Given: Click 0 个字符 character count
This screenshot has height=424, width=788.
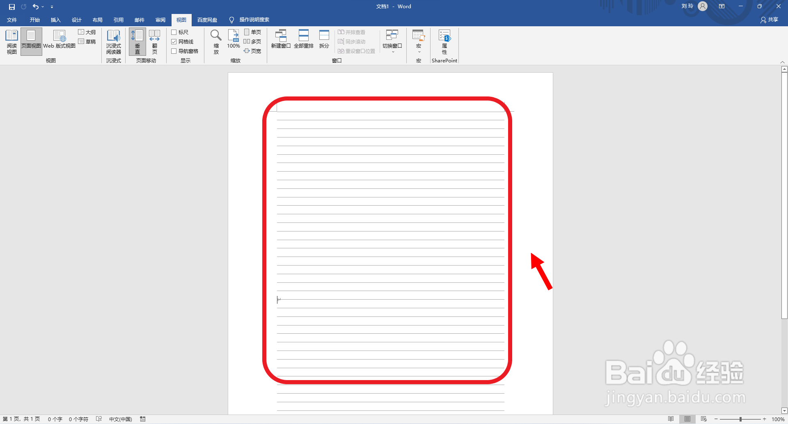Looking at the screenshot, I should (x=78, y=419).
